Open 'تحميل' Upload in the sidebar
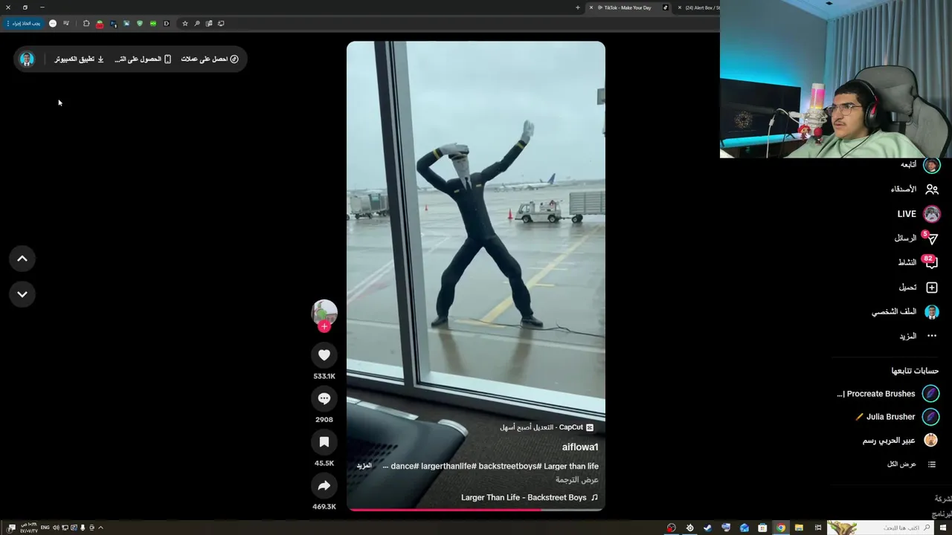Image resolution: width=952 pixels, height=535 pixels. [x=919, y=288]
